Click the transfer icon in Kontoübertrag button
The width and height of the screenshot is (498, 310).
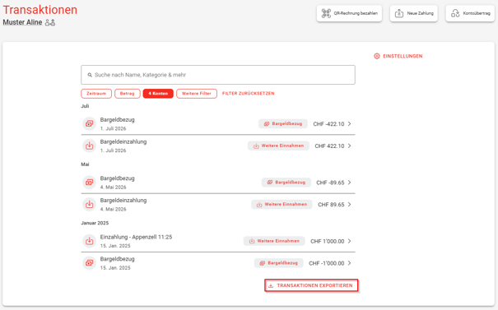455,13
